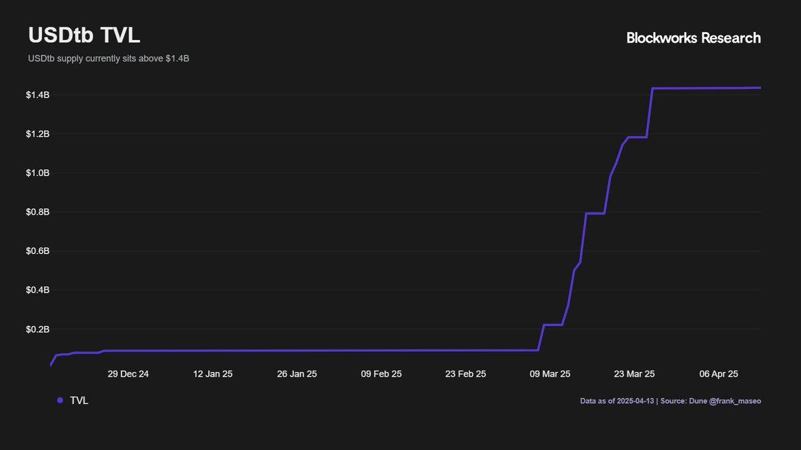Click the USDtb TVL chart title
This screenshot has height=450, width=801.
[x=84, y=36]
